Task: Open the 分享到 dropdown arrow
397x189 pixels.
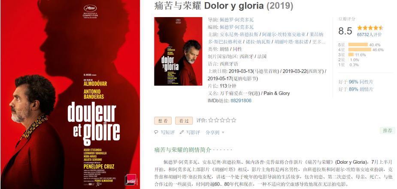Action: point(223,133)
